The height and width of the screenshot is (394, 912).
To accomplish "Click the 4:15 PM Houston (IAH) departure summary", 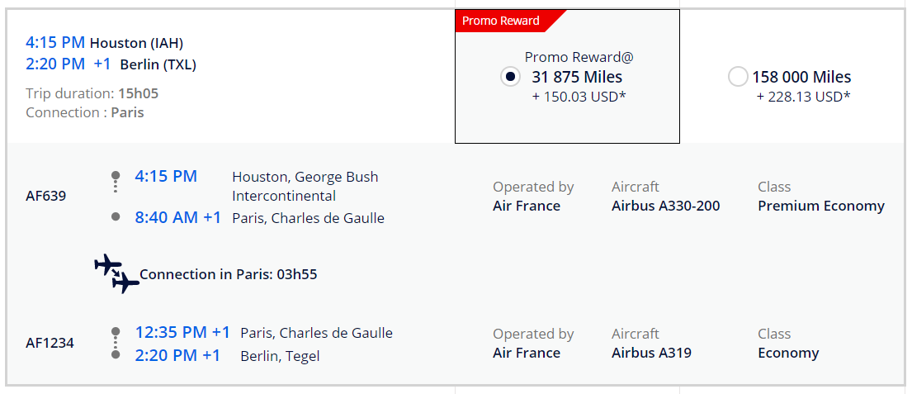I will pyautogui.click(x=104, y=42).
